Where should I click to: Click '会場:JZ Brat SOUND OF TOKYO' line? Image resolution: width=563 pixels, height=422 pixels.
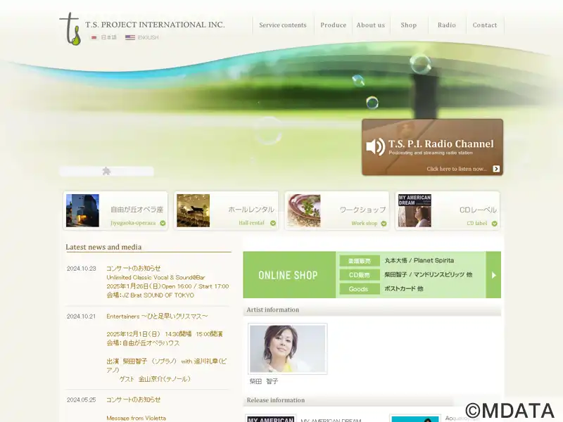tap(150, 295)
